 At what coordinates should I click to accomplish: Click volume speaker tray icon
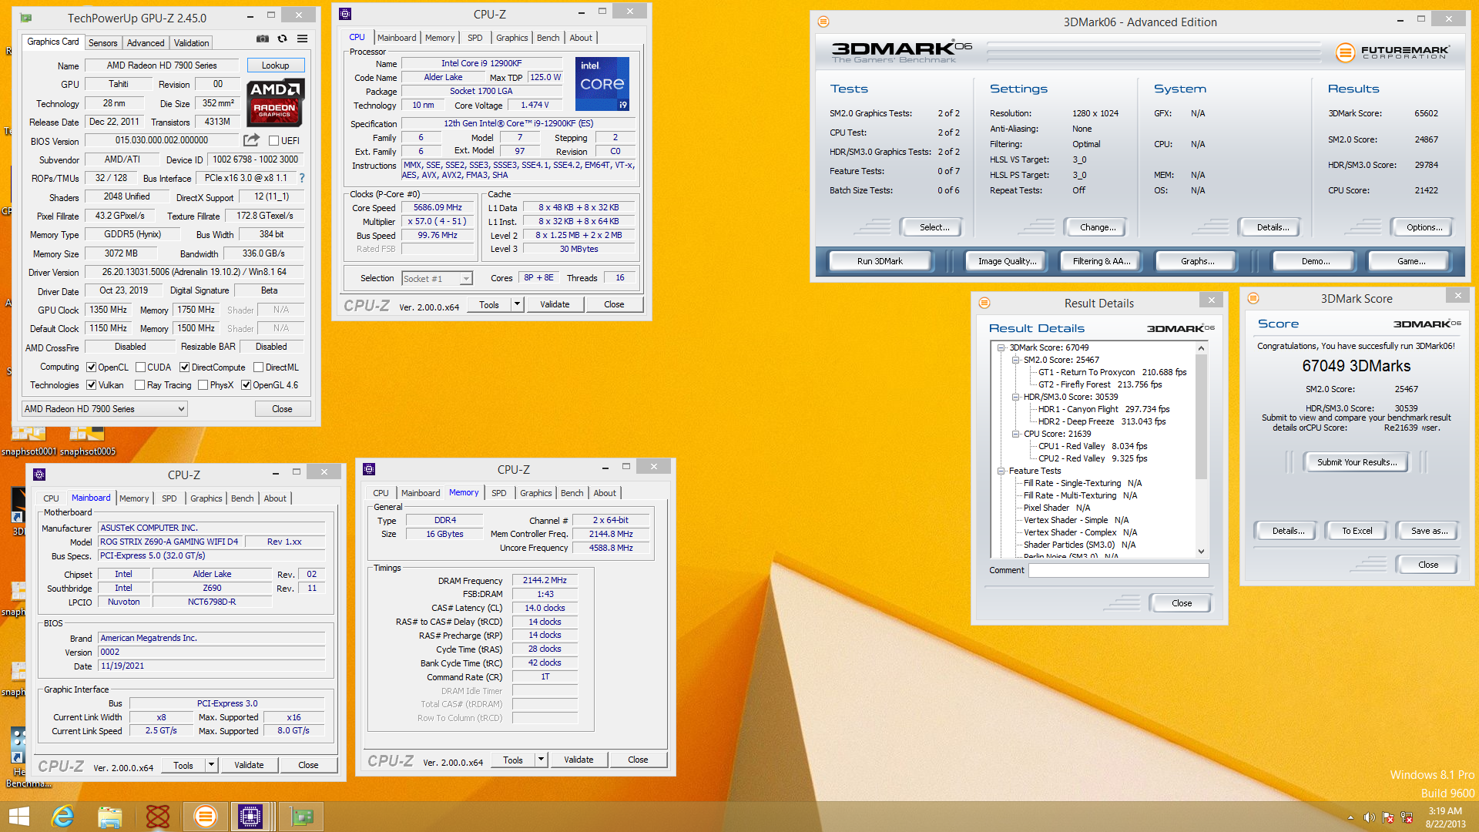[x=1369, y=817]
